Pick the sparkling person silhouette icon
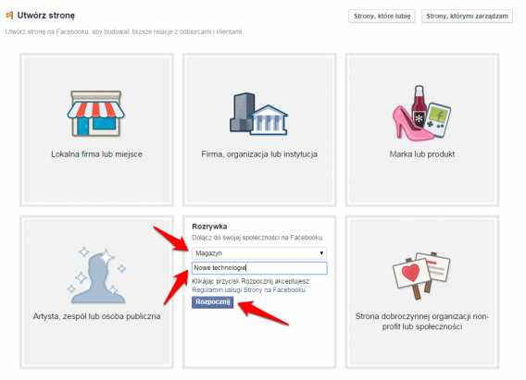The image size is (526, 380). pos(97,276)
